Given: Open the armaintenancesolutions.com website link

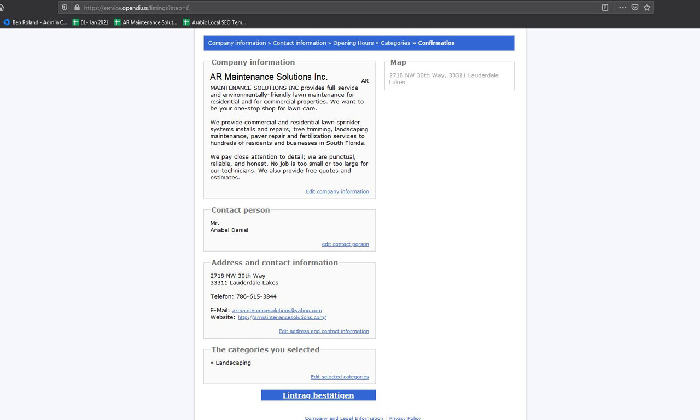Looking at the screenshot, I should (x=282, y=317).
